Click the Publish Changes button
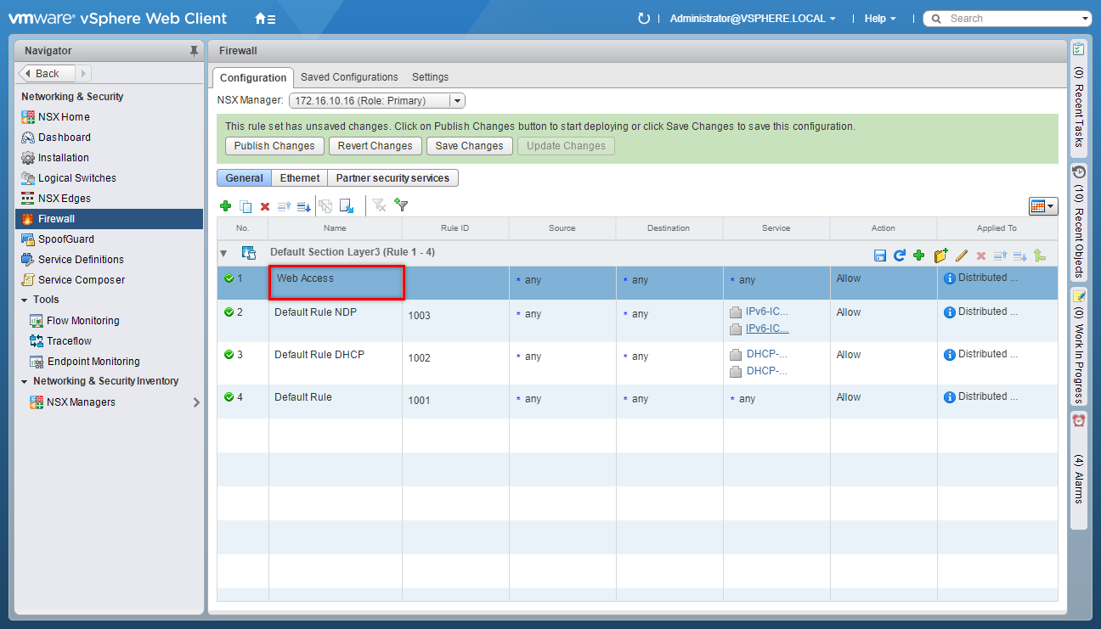 (274, 146)
